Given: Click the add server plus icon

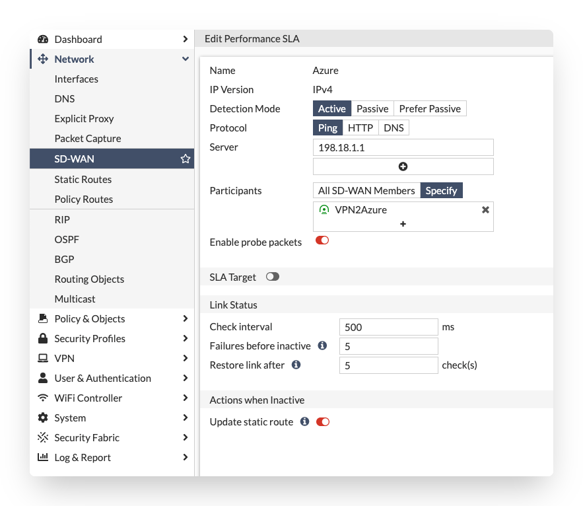Looking at the screenshot, I should pos(403,166).
